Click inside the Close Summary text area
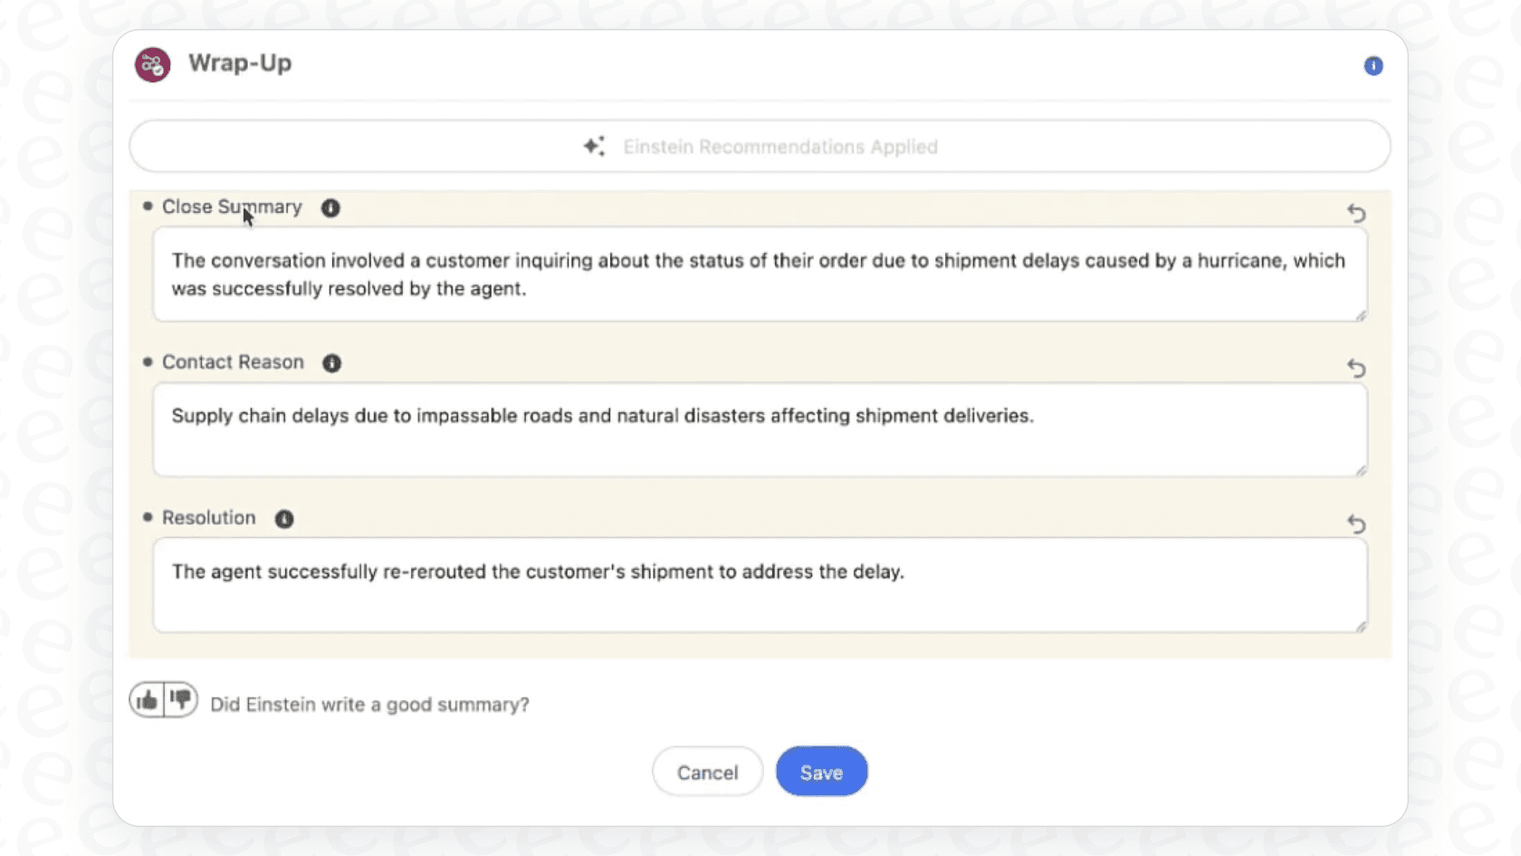This screenshot has width=1521, height=856. pos(760,274)
